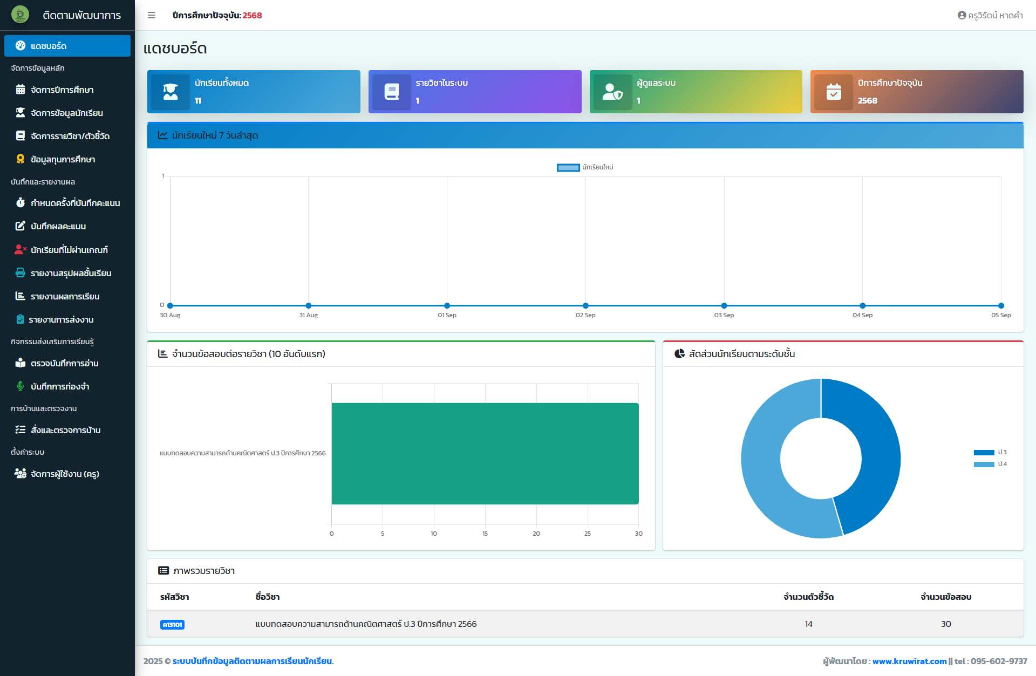
Task: Click the admin shield icon on administrators card
Action: [x=612, y=92]
